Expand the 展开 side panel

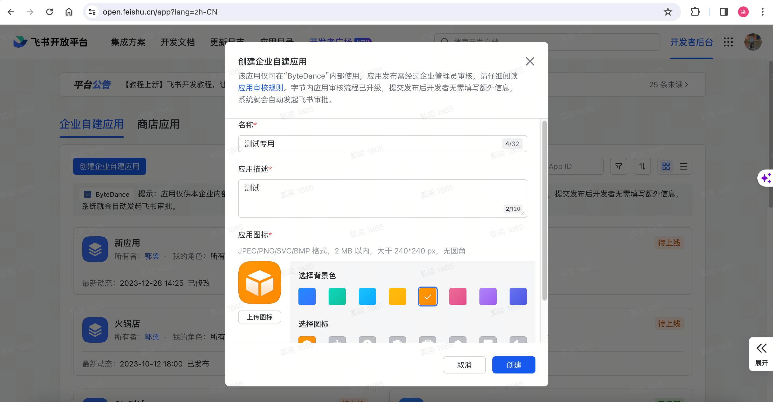tap(761, 354)
